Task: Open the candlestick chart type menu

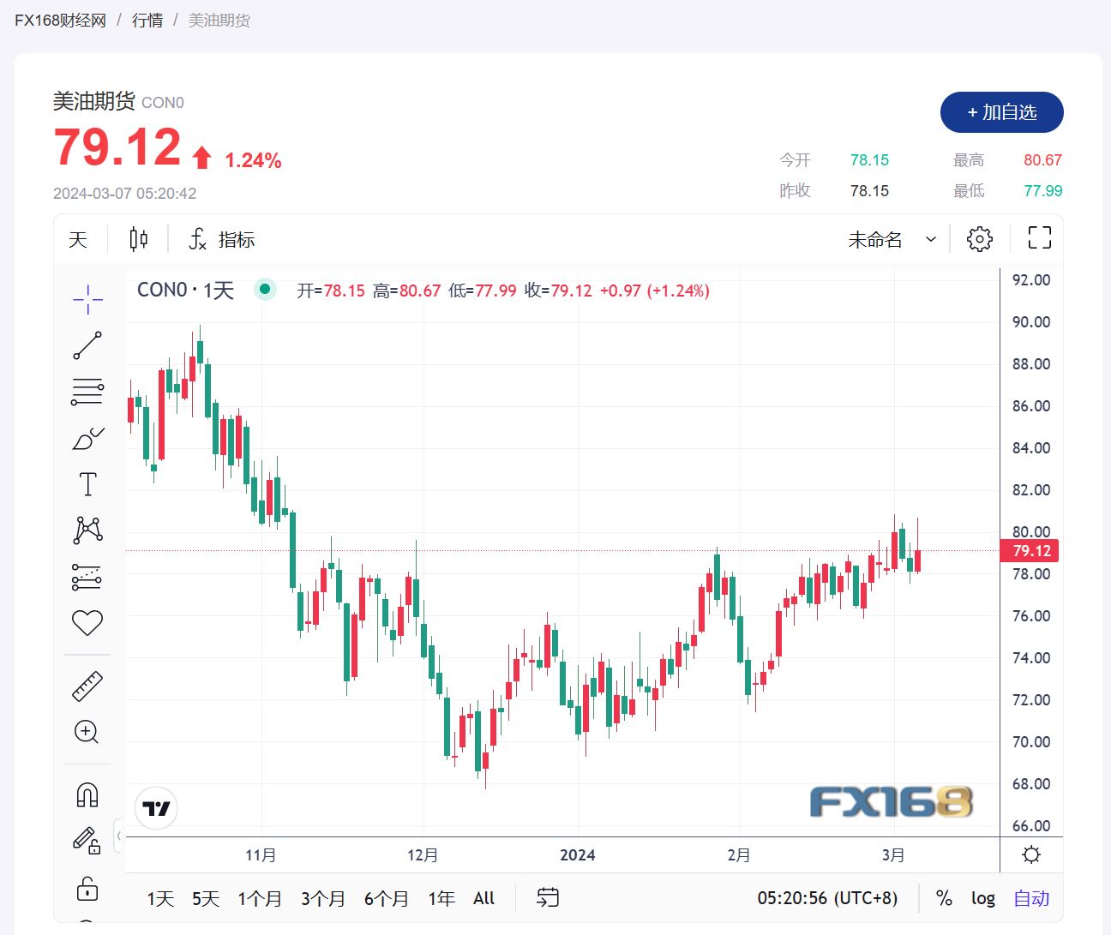Action: coord(139,239)
